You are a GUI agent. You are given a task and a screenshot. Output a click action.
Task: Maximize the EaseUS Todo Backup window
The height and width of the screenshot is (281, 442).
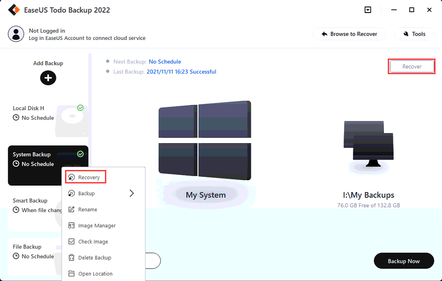tap(412, 10)
